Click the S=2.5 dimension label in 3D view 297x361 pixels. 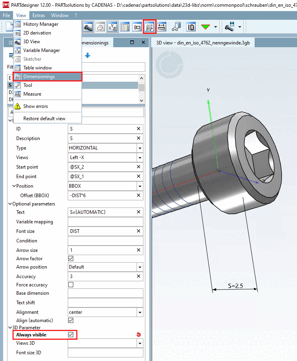[235, 286]
